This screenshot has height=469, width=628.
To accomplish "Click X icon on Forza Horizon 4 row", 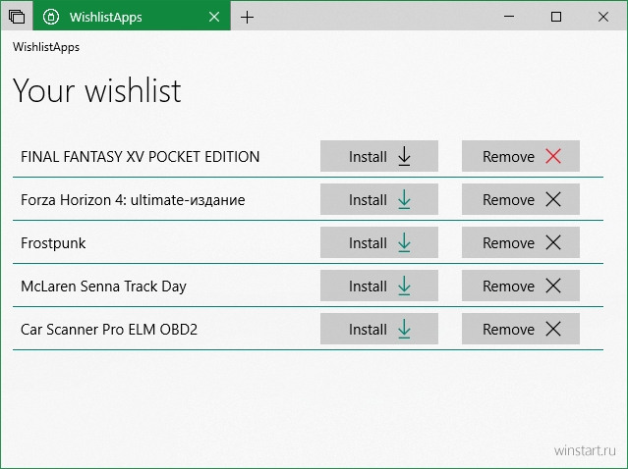I will coord(553,199).
